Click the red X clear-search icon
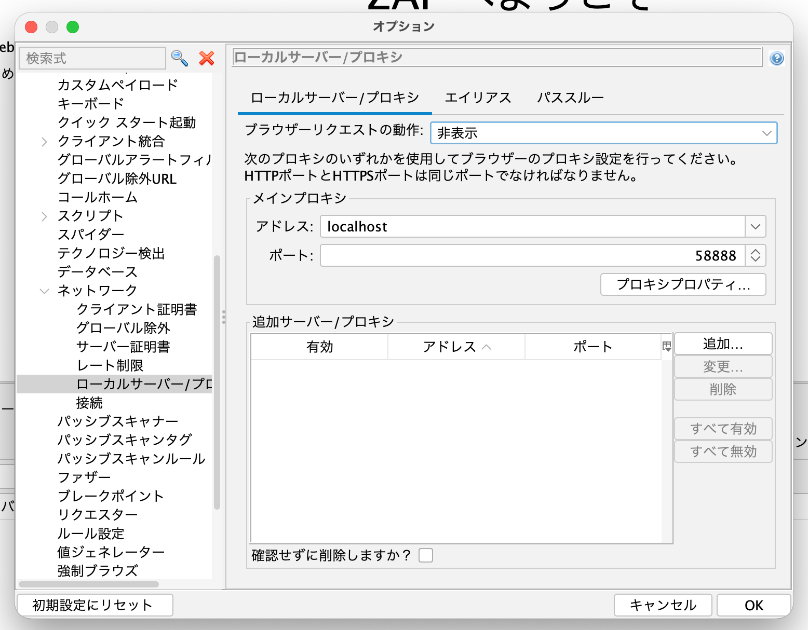This screenshot has height=630, width=808. pyautogui.click(x=207, y=58)
